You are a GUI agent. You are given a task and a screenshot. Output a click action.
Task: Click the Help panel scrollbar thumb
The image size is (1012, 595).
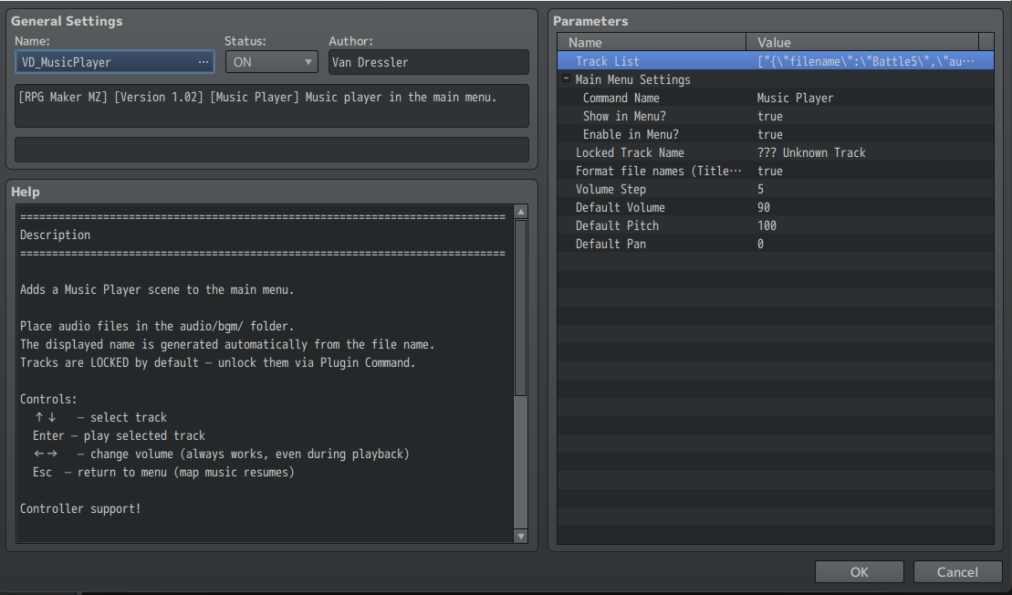tap(521, 308)
